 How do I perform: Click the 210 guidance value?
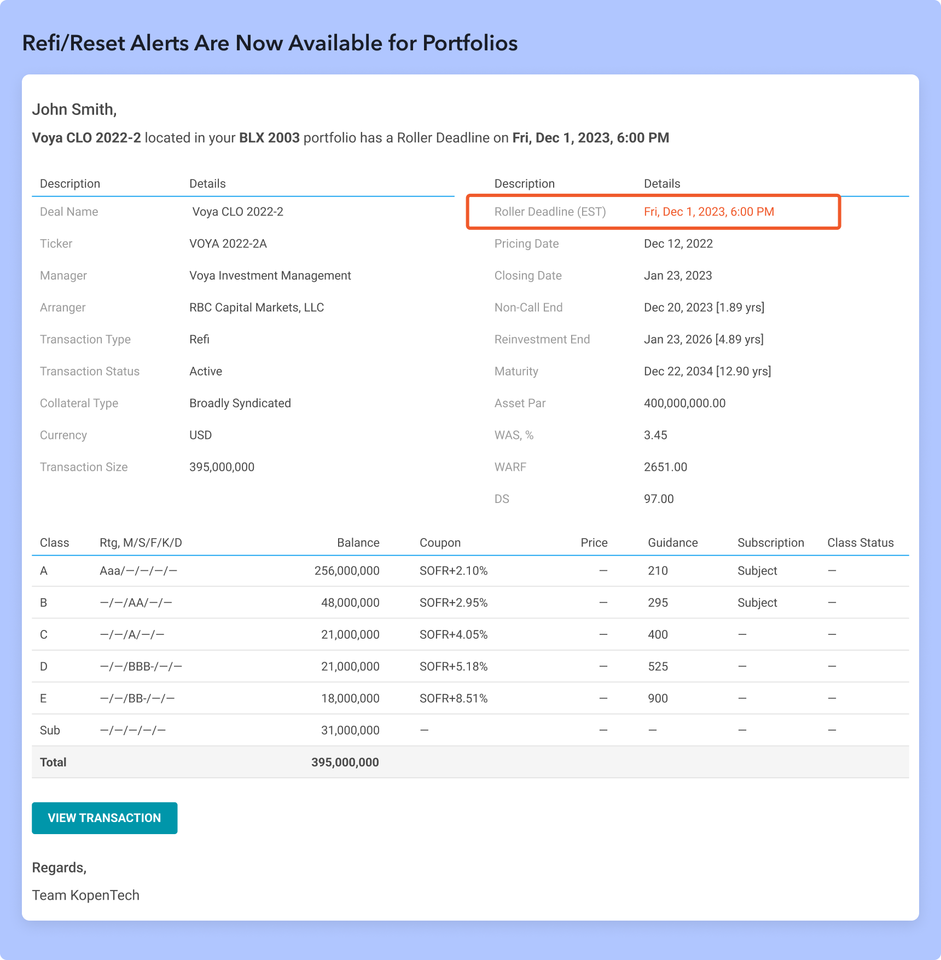tap(658, 571)
